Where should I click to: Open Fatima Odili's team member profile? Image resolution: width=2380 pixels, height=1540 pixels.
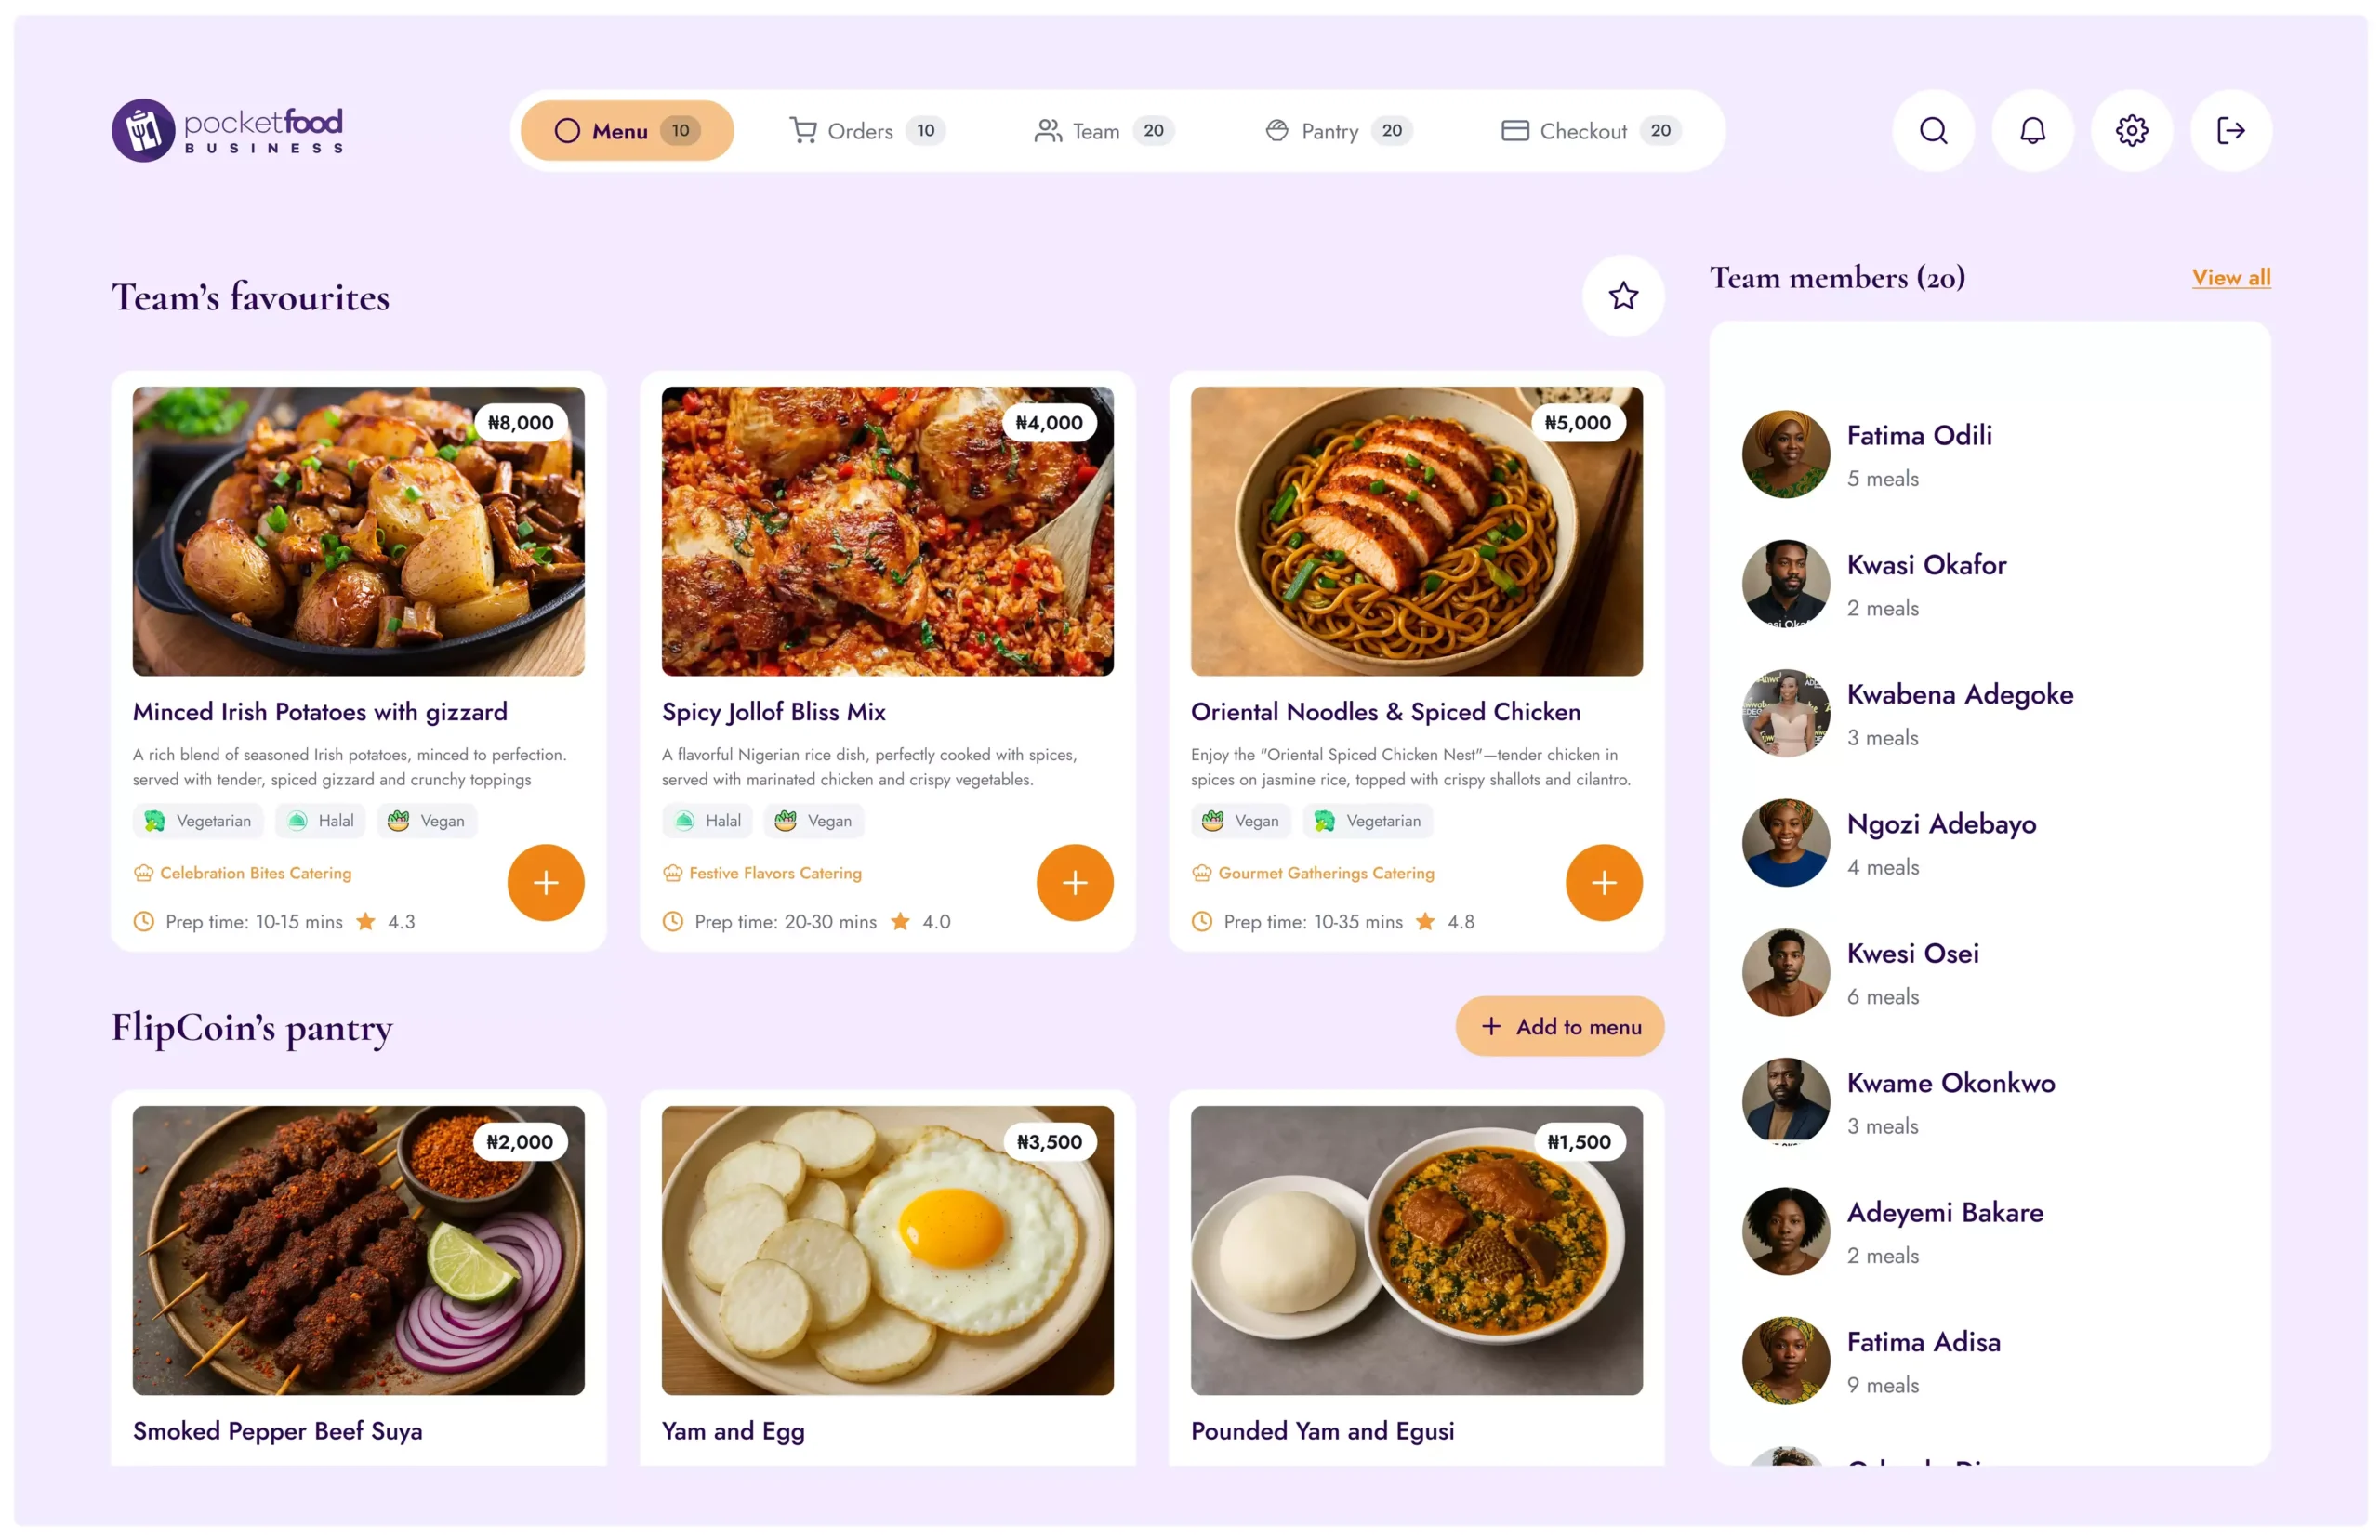pyautogui.click(x=1919, y=435)
